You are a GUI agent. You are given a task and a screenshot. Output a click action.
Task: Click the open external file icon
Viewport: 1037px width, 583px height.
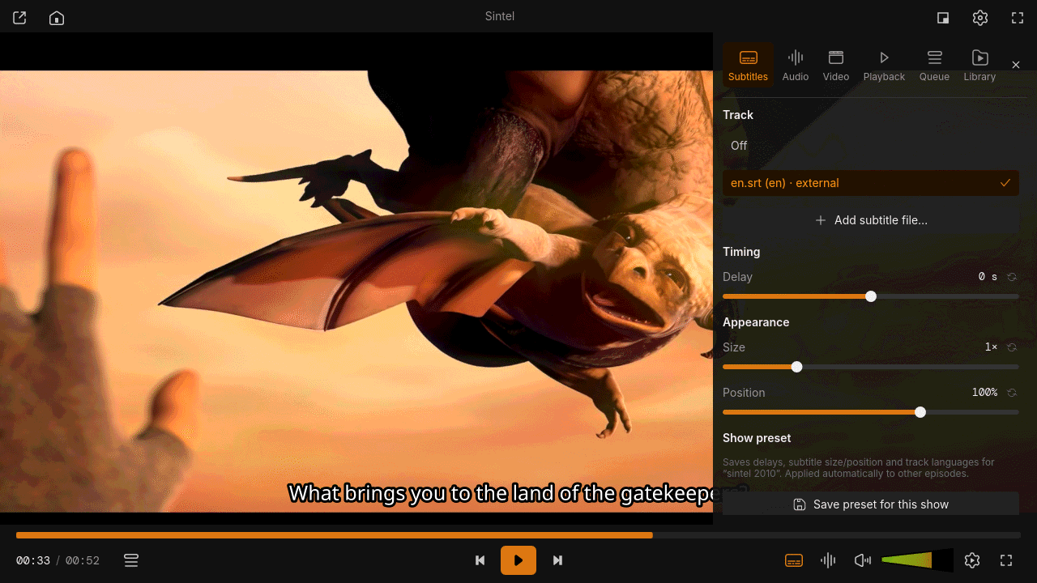[19, 18]
